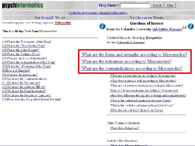This screenshot has width=195, height=146.
Task: Open patient information from Lexi-Comp link
Action: pos(140,100)
